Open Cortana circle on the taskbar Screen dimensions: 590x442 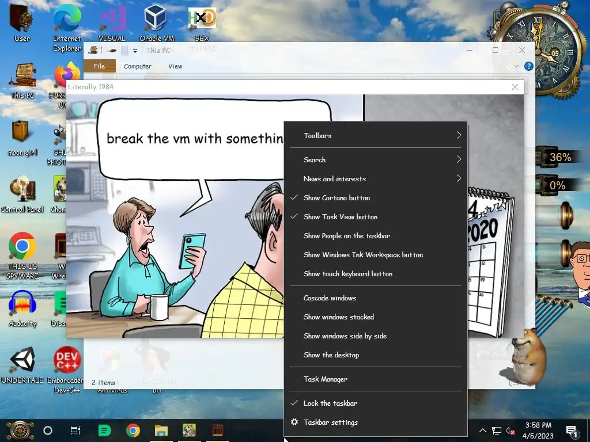pos(48,430)
